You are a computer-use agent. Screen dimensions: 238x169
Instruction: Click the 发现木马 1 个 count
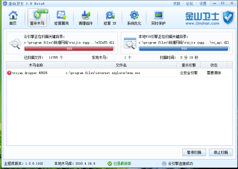112,57
